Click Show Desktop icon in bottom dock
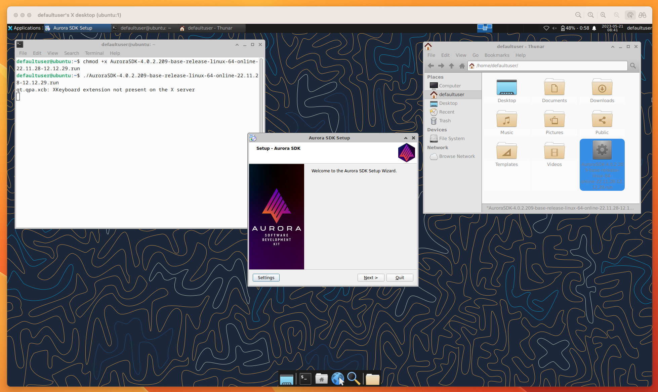The height and width of the screenshot is (392, 658). coord(287,379)
